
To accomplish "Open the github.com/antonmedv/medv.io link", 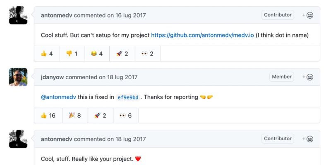I will pyautogui.click(x=202, y=35).
